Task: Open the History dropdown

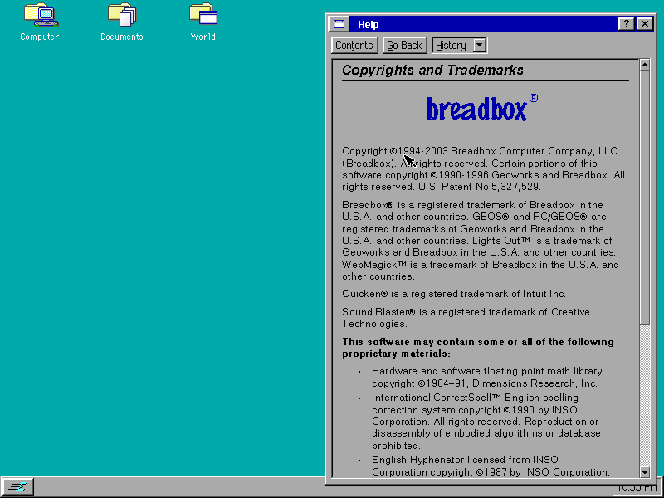Action: pyautogui.click(x=460, y=46)
